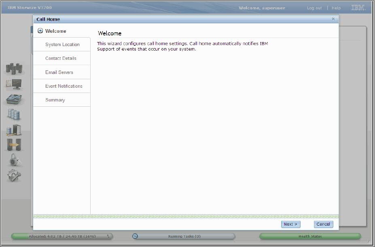
Task: Open the Copy Services icon in sidebar
Action: tap(14, 145)
